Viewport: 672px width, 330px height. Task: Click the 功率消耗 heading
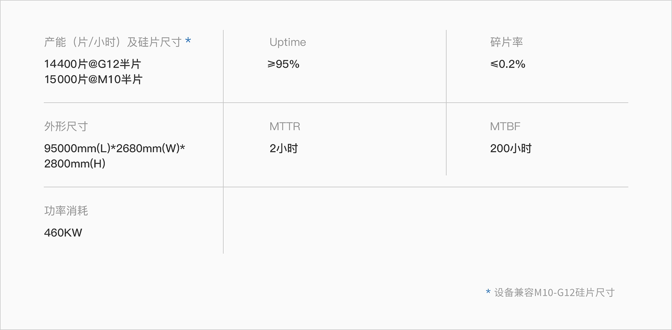pyautogui.click(x=66, y=211)
